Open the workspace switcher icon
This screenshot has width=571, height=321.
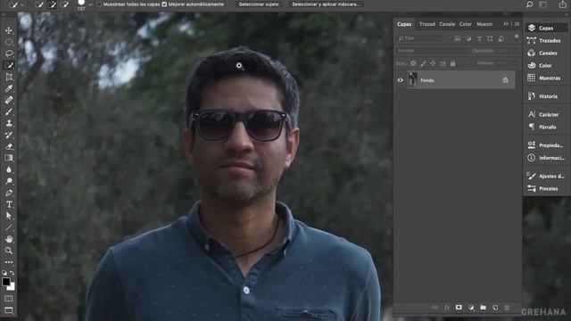tap(543, 4)
